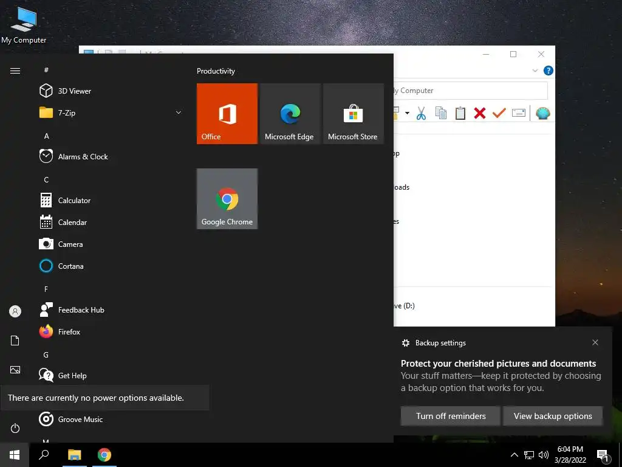The width and height of the screenshot is (622, 467).
Task: Open the toolbar dropdown arrow before Cut
Action: [407, 113]
